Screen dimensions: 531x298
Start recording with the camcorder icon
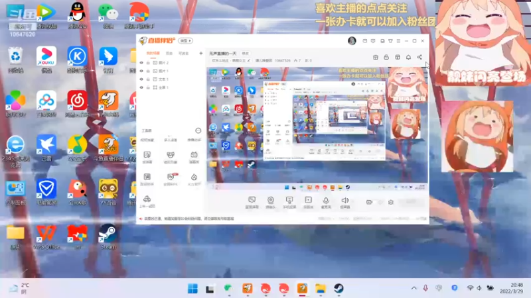(x=369, y=202)
